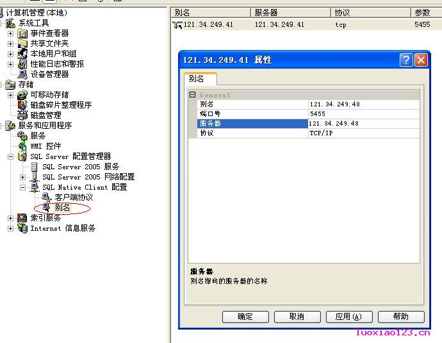442x343 pixels.
Task: Click the SQL Server 2005 Network Configuration (网络配置) icon
Action: pos(35,177)
